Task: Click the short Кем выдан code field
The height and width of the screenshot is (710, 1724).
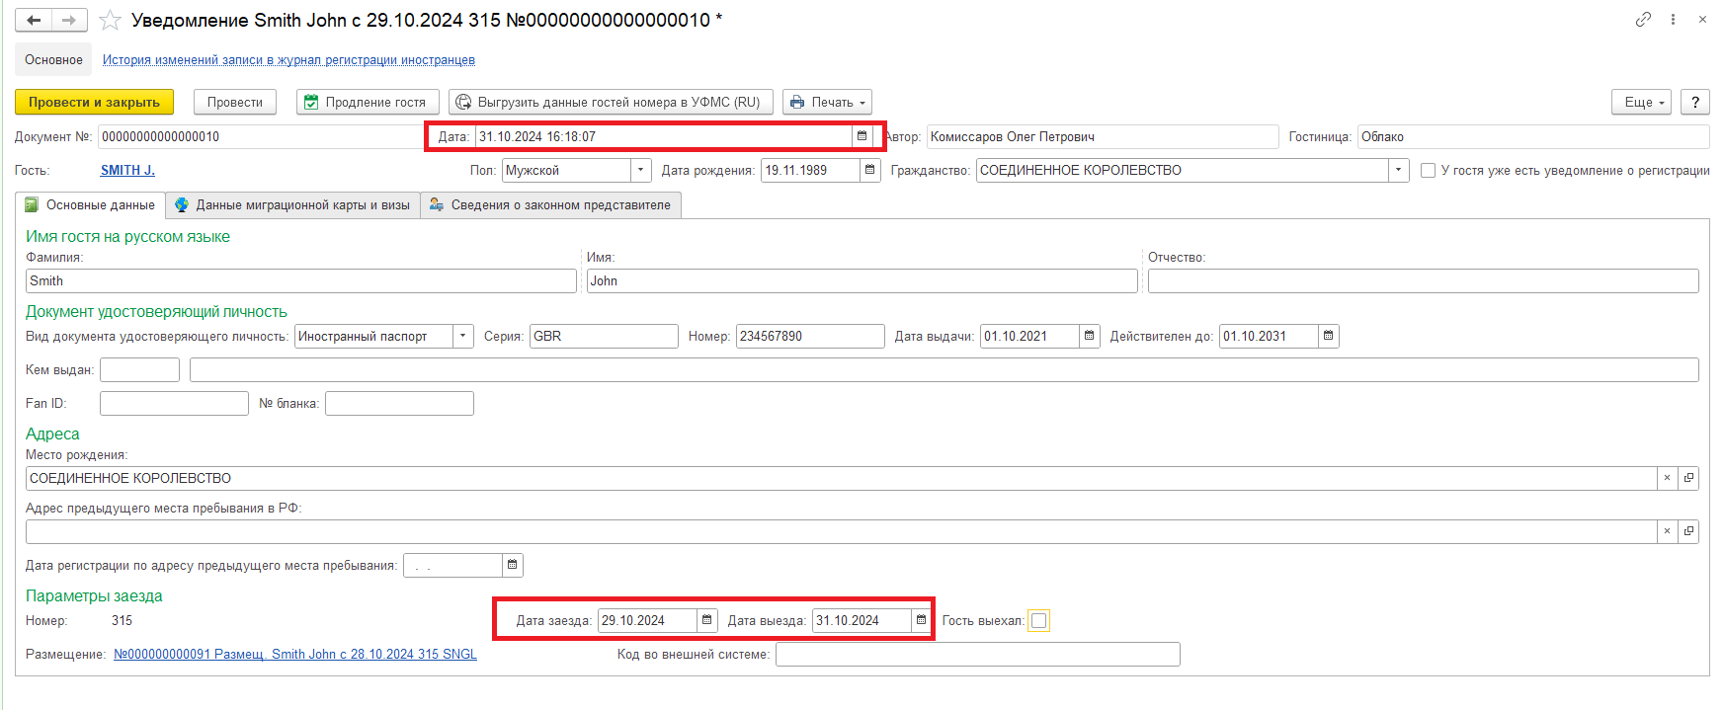Action: click(x=139, y=369)
